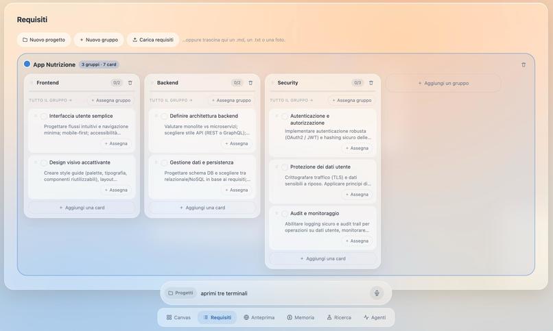553x331 pixels.
Task: Click the Definire architettura backend card title
Action: [204, 116]
